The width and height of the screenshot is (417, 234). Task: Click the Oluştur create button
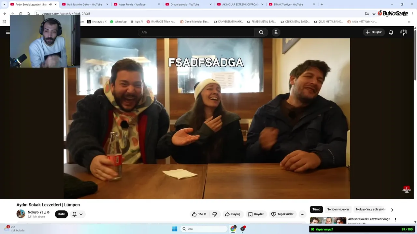(x=374, y=32)
